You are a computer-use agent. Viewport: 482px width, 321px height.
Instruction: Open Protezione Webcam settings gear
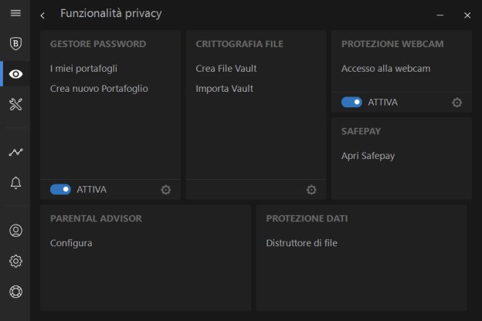(x=457, y=103)
